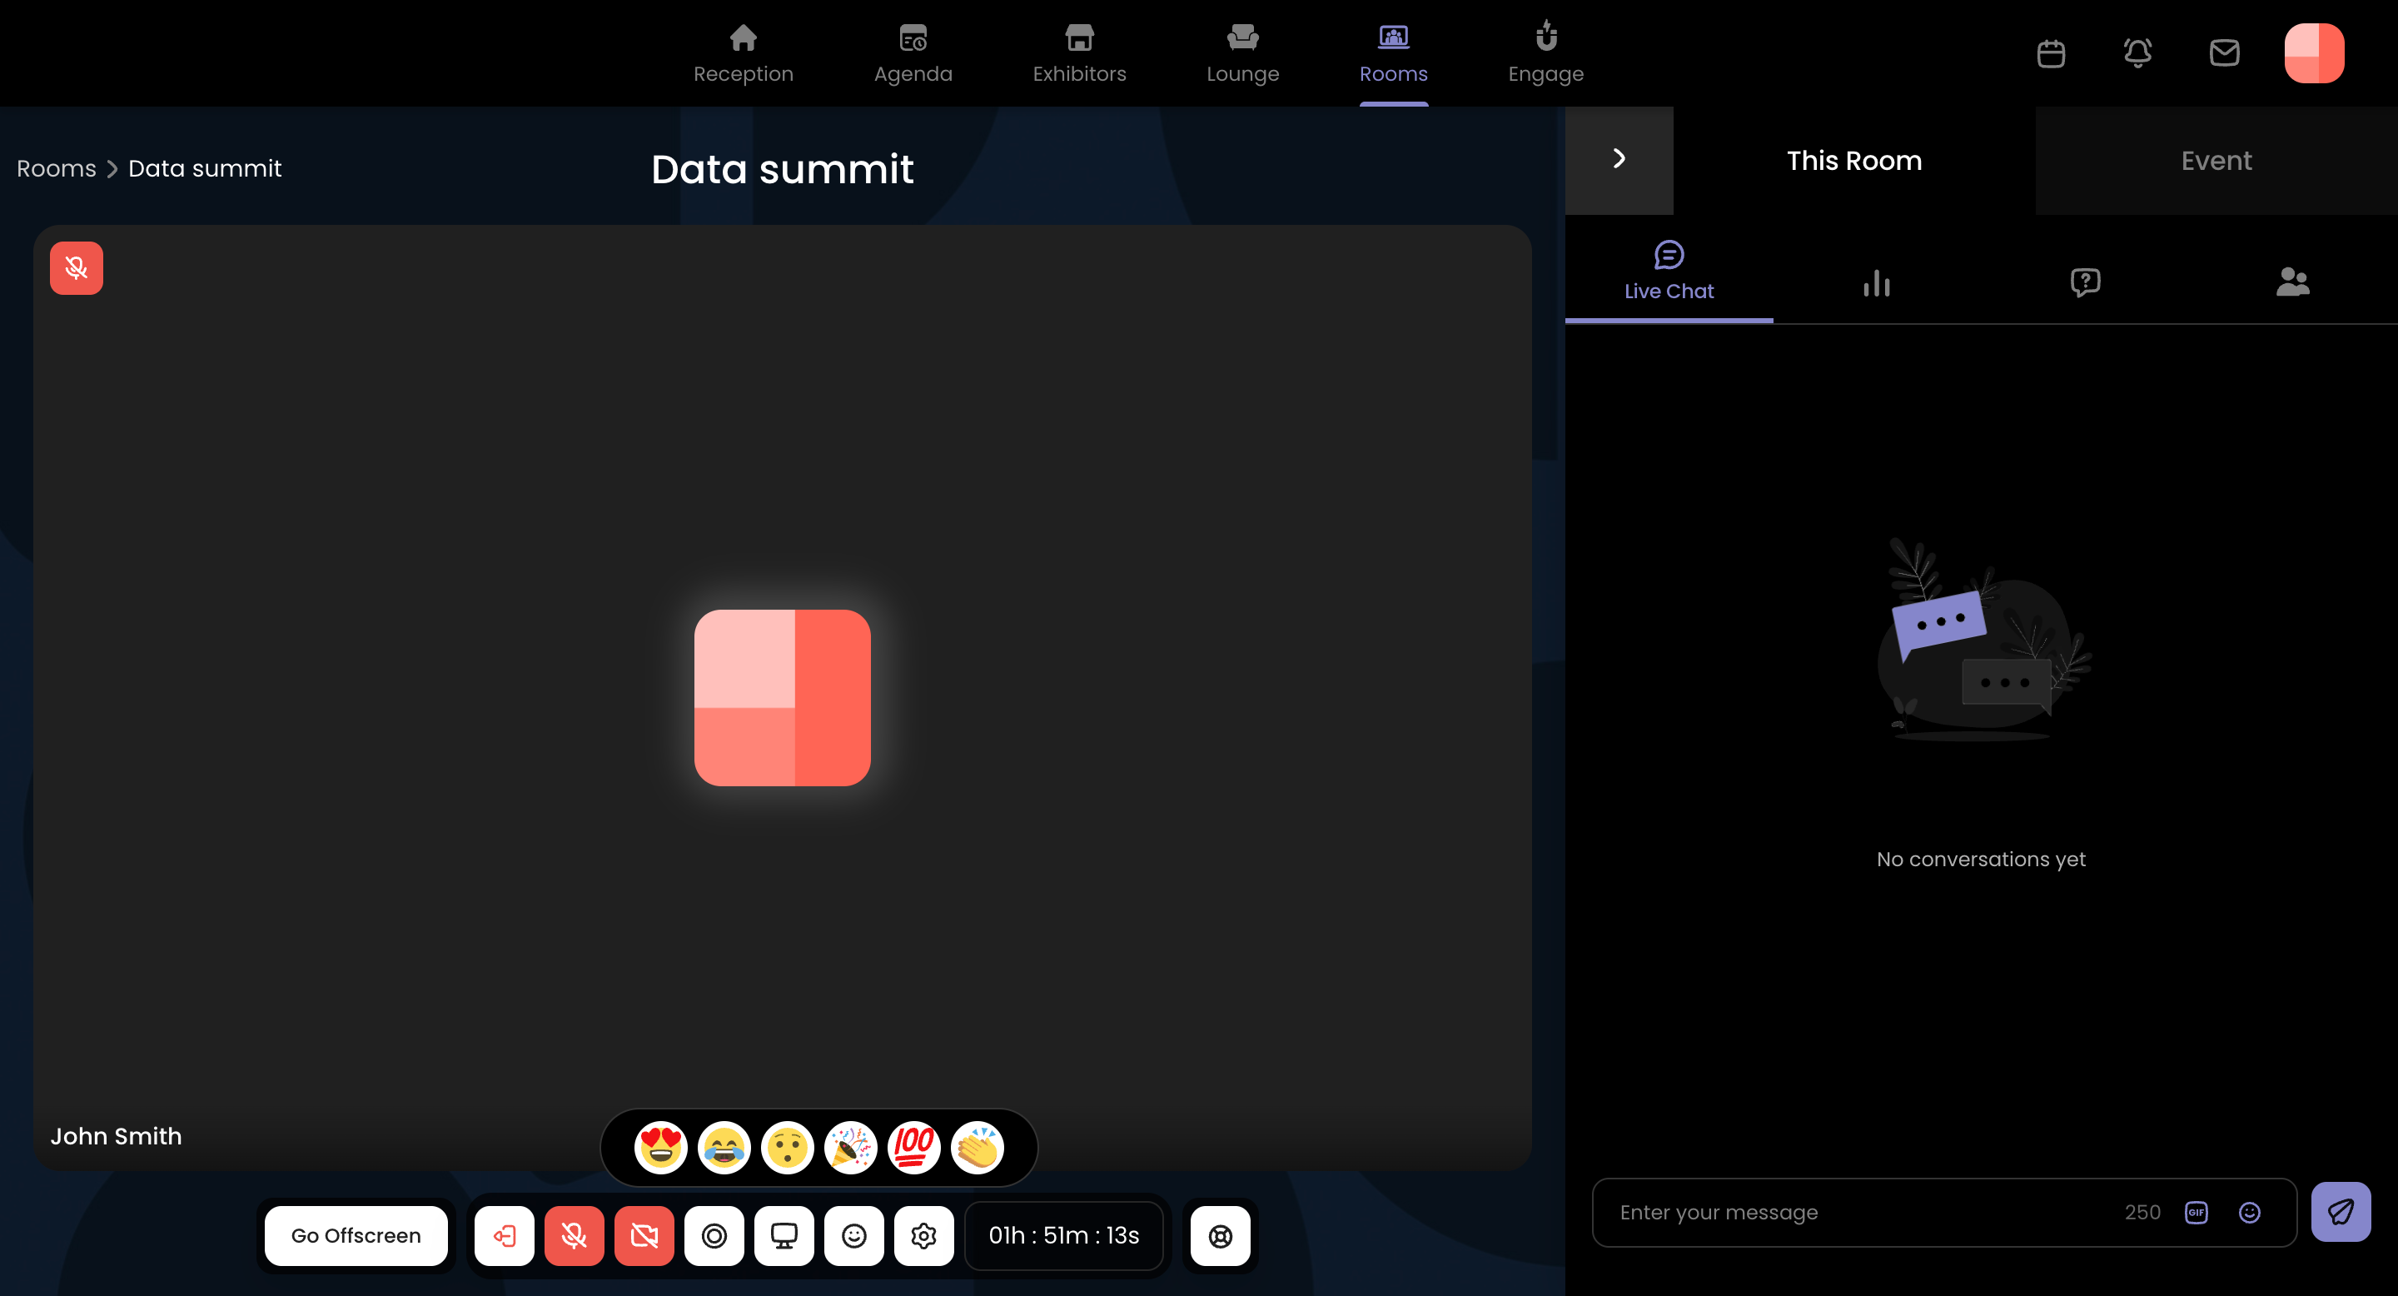Click John Smith's avatar in the video tile

click(782, 697)
